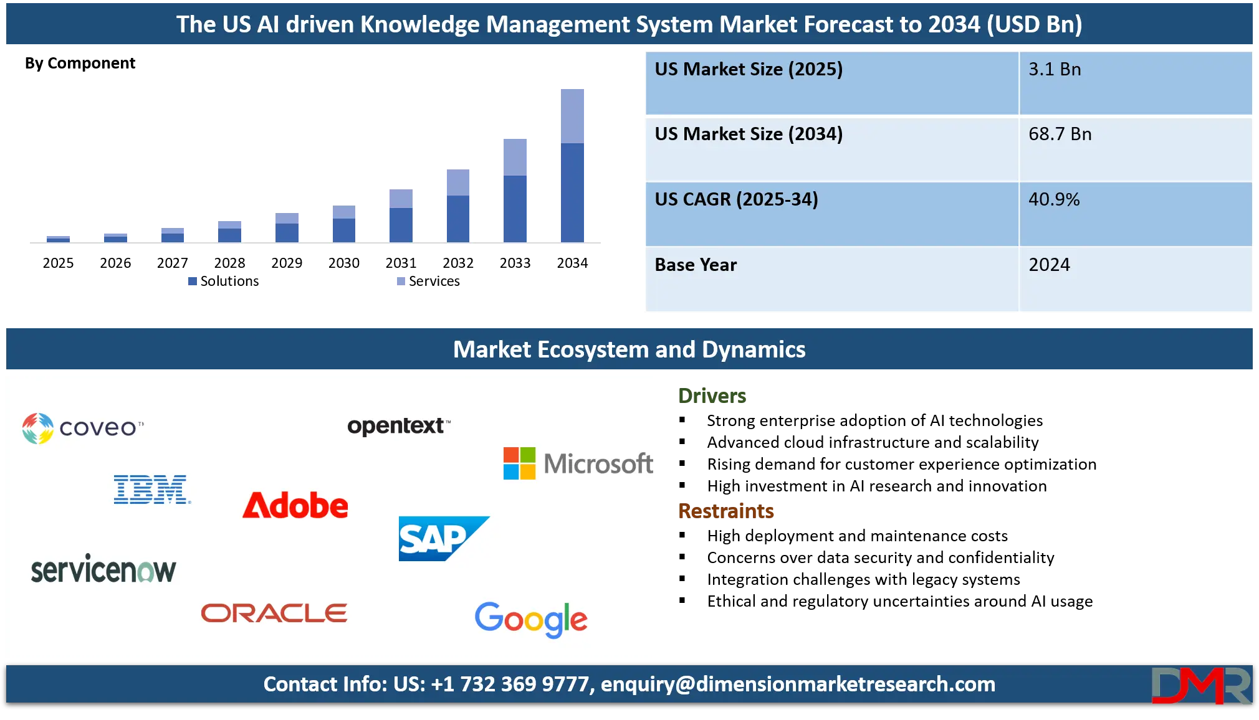Click the US phone number in footer
Viewport: 1259px width, 720px height.
tap(509, 684)
